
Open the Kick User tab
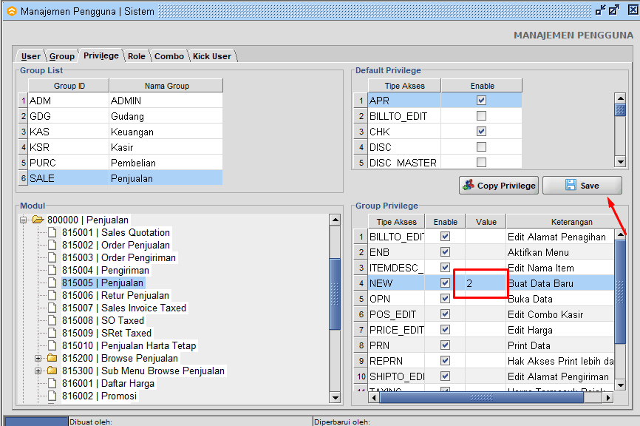pos(212,56)
